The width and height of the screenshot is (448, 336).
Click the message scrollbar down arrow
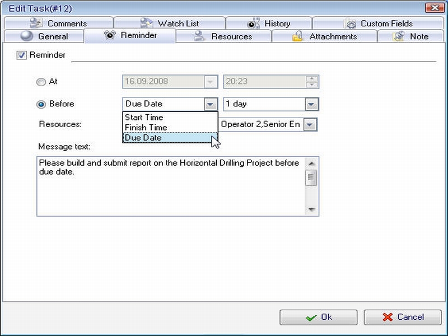click(x=311, y=209)
